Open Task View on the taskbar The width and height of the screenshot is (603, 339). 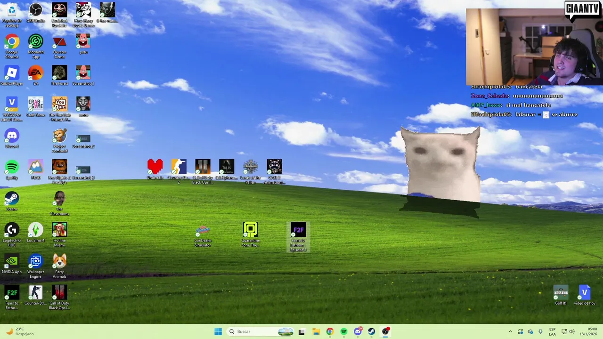coord(301,331)
